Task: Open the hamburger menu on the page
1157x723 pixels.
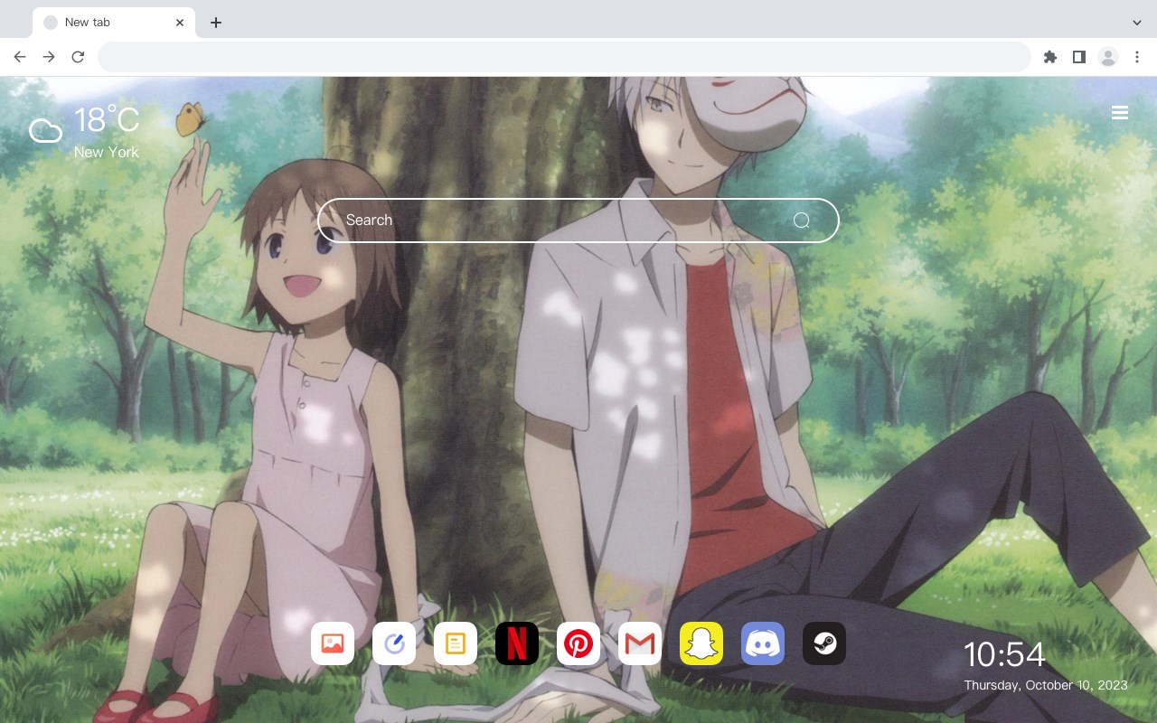Action: pos(1120,113)
